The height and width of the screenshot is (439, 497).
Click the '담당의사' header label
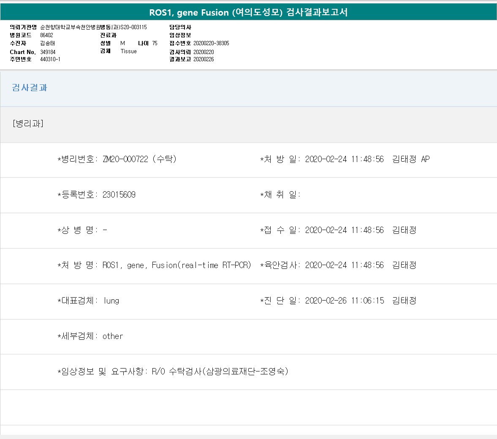coord(180,27)
